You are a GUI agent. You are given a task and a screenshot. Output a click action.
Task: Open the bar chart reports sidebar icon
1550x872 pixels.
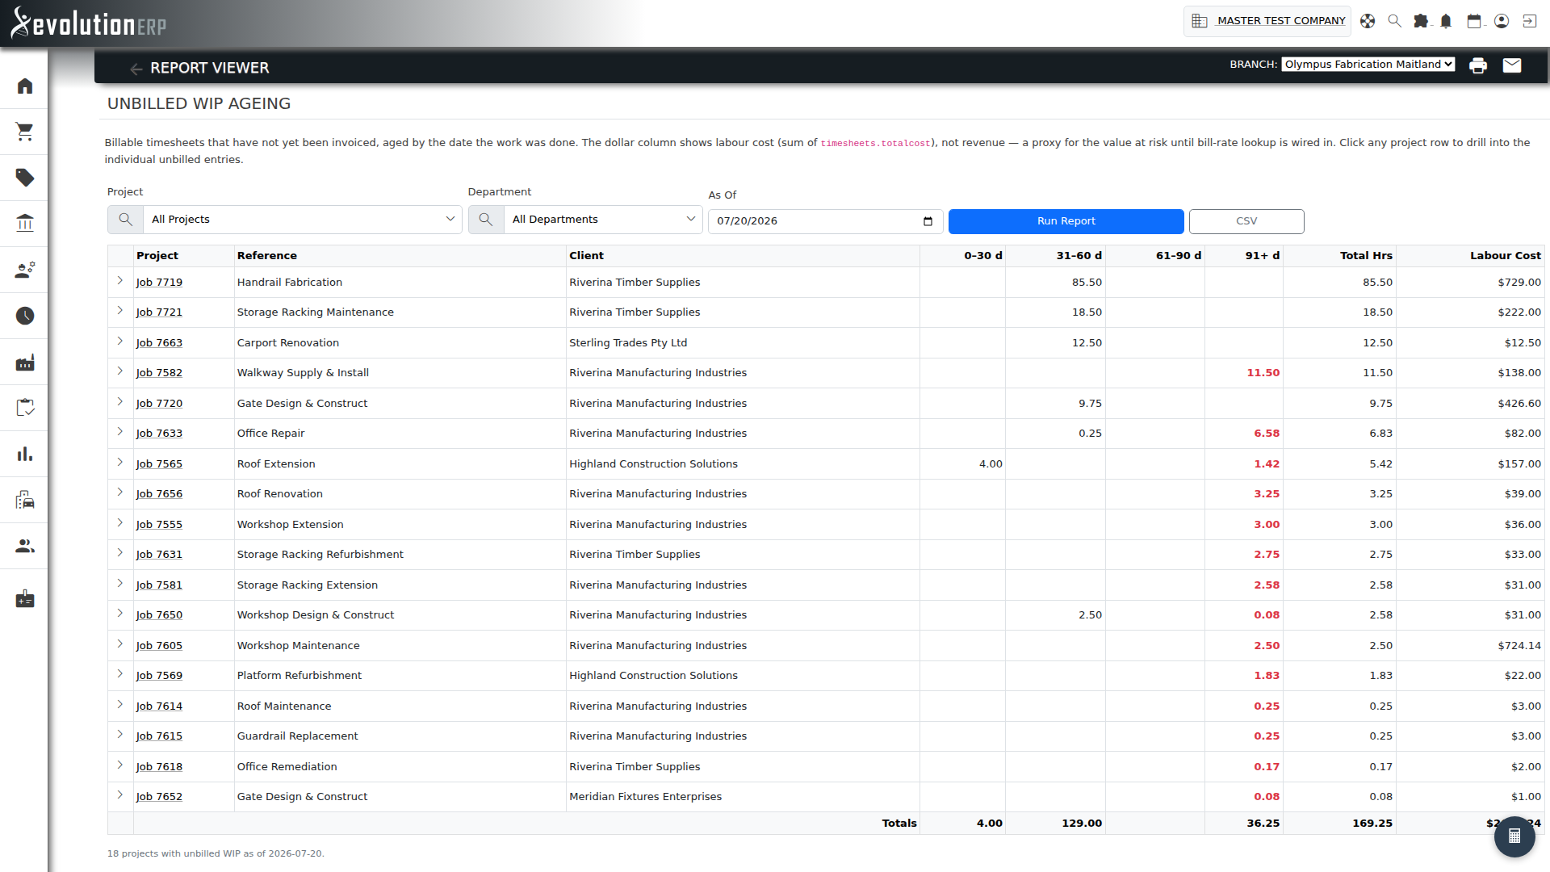(25, 454)
